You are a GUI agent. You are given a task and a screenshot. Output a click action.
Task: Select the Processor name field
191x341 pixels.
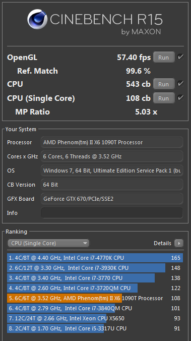112,142
